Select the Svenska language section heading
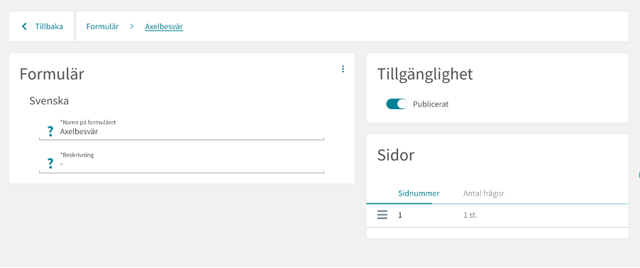The height and width of the screenshot is (268, 640). [x=49, y=101]
